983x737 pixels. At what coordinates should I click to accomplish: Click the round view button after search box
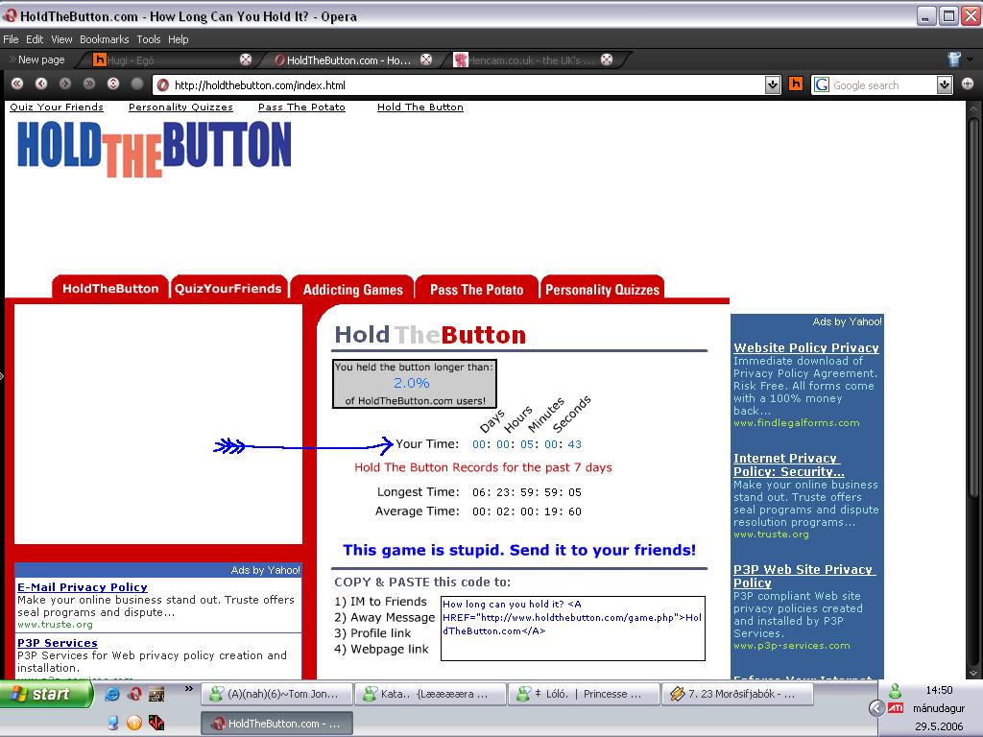[968, 84]
